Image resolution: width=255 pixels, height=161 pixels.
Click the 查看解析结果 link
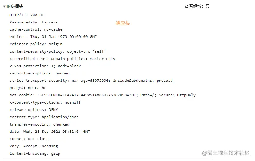coord(197,6)
